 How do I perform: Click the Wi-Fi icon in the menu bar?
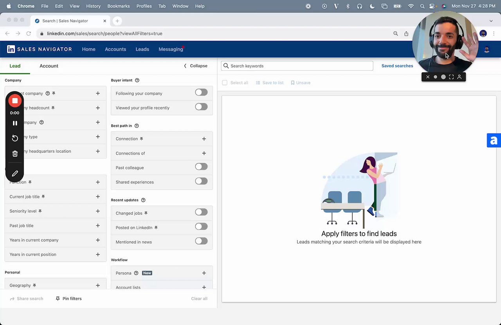click(x=411, y=6)
